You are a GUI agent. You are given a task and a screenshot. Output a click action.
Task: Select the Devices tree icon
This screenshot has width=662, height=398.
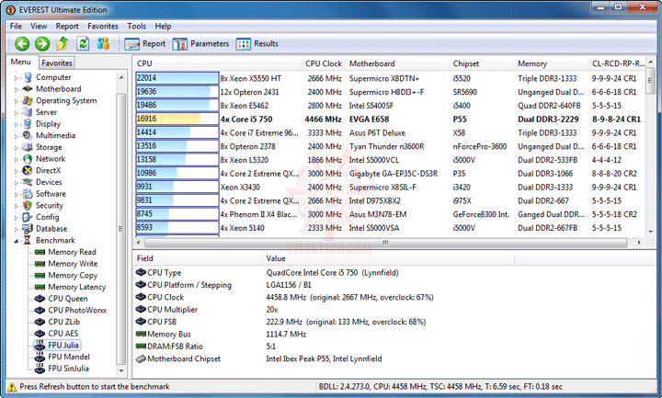pos(28,182)
